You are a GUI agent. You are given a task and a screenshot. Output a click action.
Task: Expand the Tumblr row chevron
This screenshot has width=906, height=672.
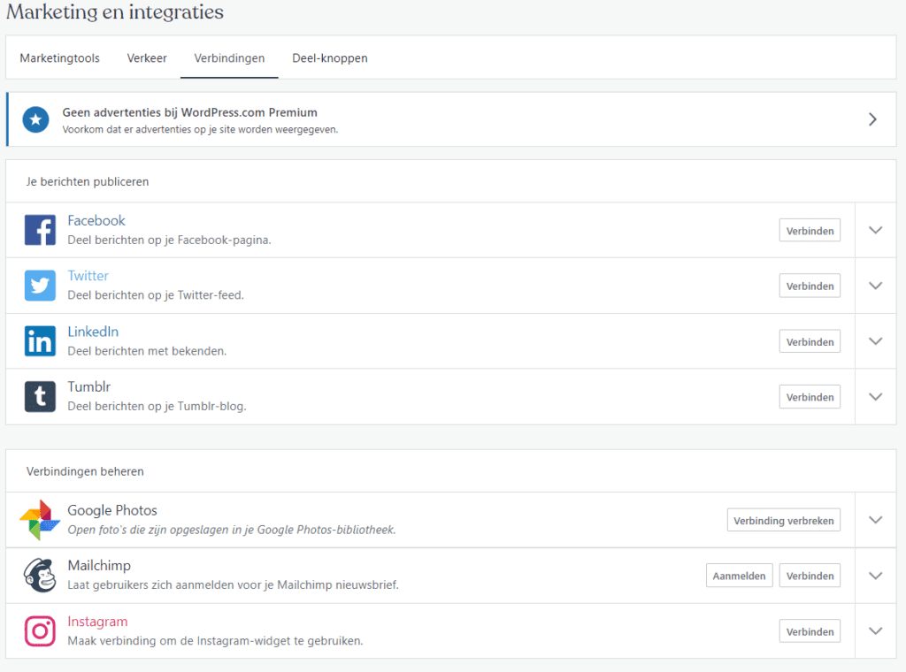[x=875, y=396]
